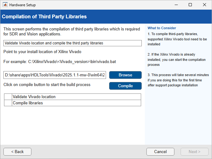The image size is (212, 159).
Task: Start compilation with the Compile button
Action: point(125,86)
